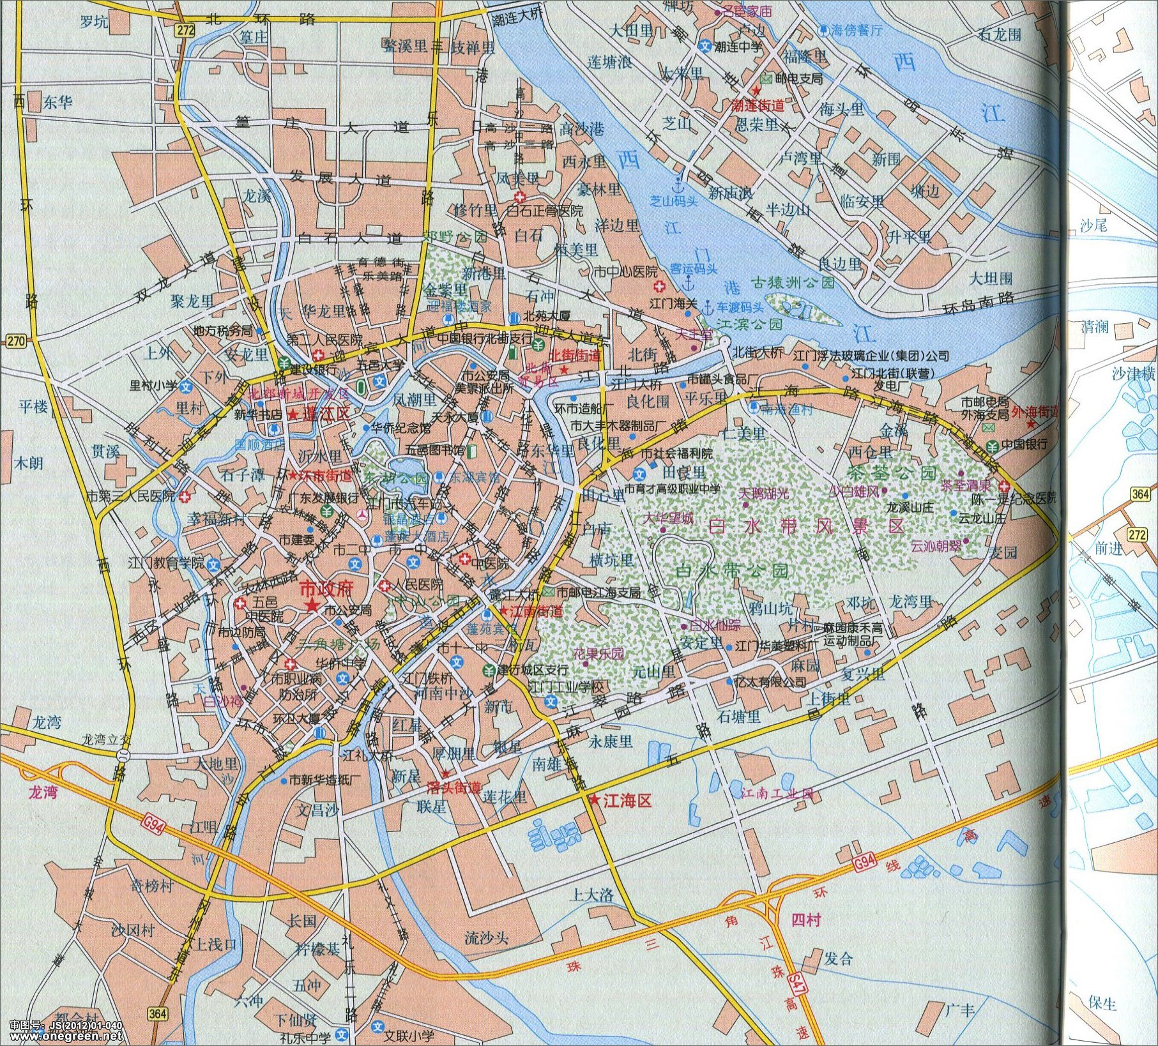Click the 江南工业园 label
Viewport: 1158px width, 1046px height.
point(777,794)
